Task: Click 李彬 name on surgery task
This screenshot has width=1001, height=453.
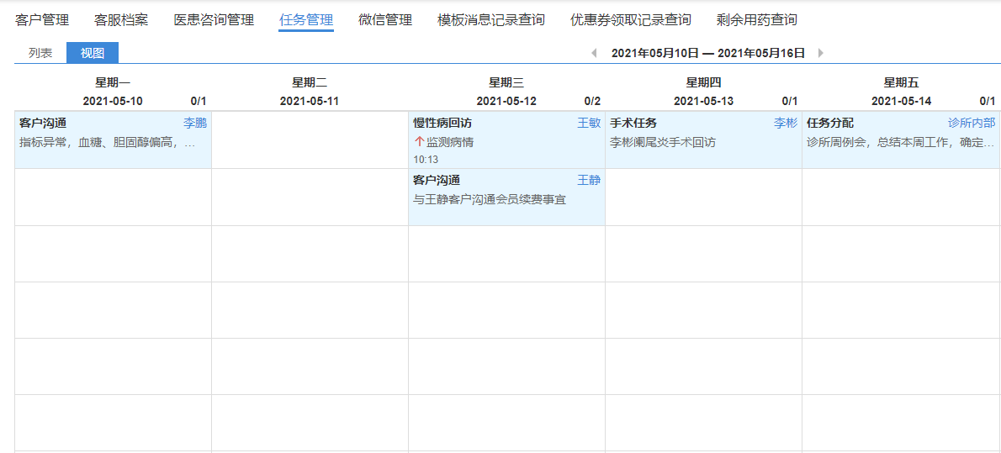Action: pyautogui.click(x=786, y=123)
